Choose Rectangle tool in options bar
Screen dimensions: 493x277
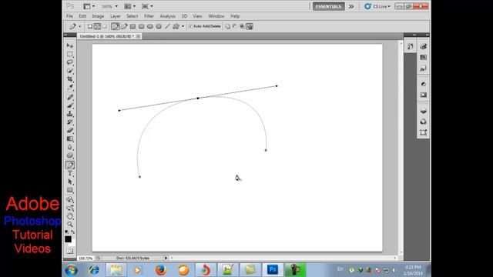132,26
